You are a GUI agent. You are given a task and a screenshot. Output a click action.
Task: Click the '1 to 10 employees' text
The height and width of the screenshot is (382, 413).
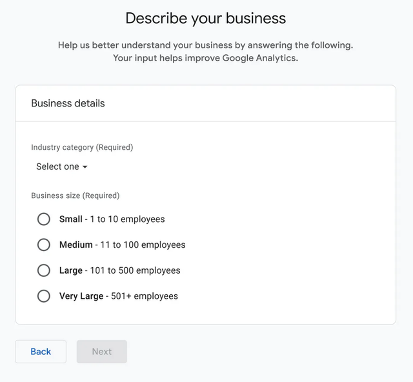click(127, 219)
